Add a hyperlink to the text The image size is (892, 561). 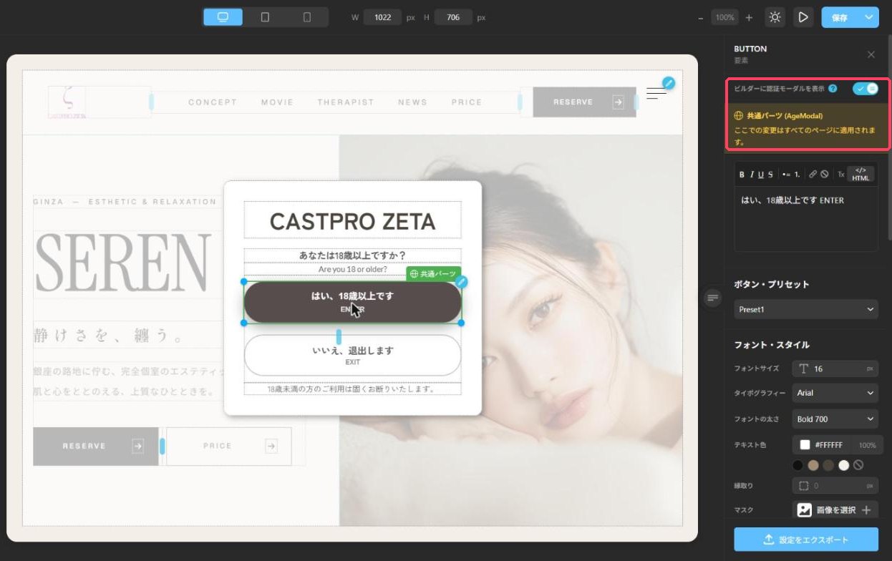pos(813,174)
